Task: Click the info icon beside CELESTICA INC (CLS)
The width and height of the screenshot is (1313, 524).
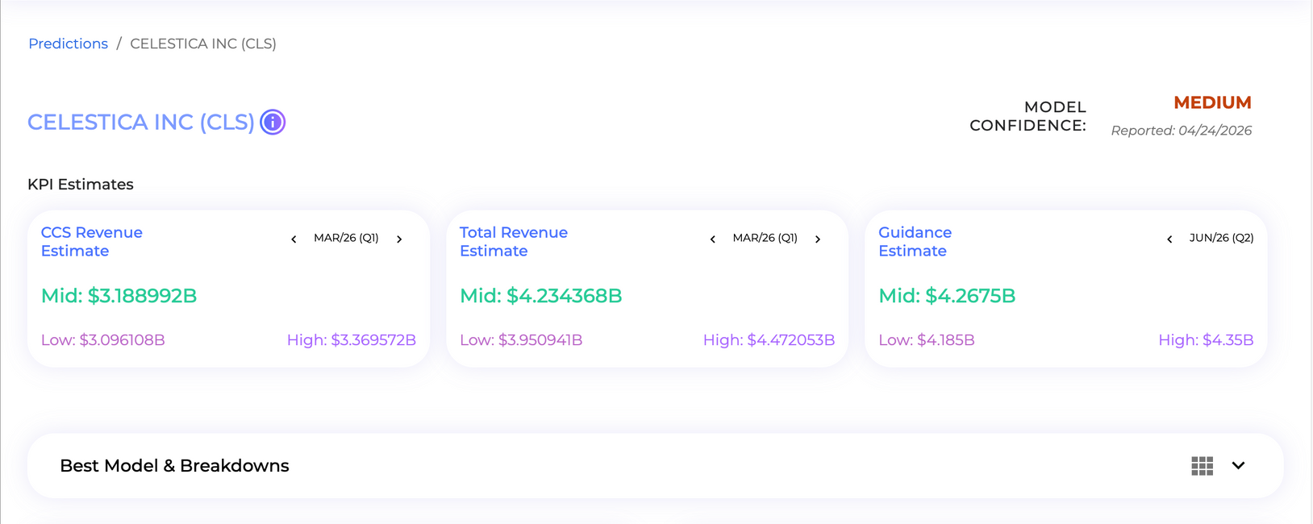Action: coord(273,122)
